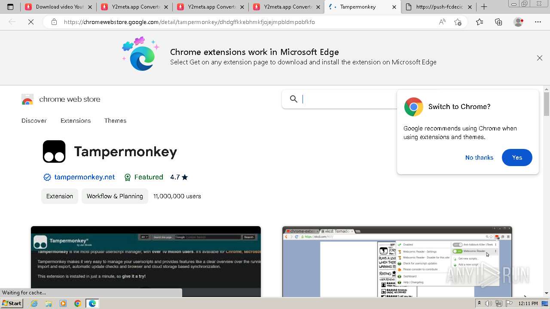Viewport: 550px width, 309px height.
Task: Click the taskbar clock 12:11 PM
Action: click(528, 303)
